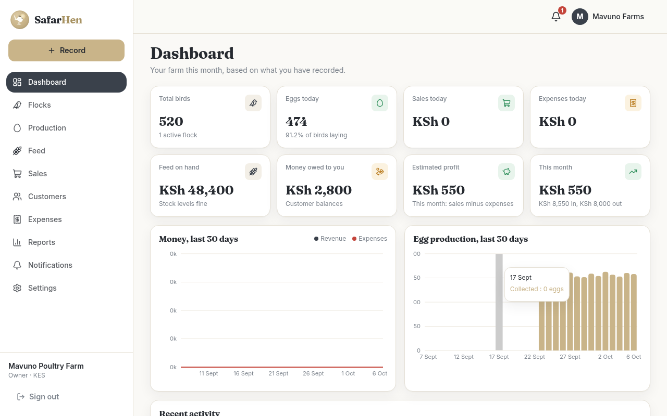Screen dimensions: 667x416
Task: Click the Mavuno Poultry Farm name in sidebar footer
Action: point(46,366)
